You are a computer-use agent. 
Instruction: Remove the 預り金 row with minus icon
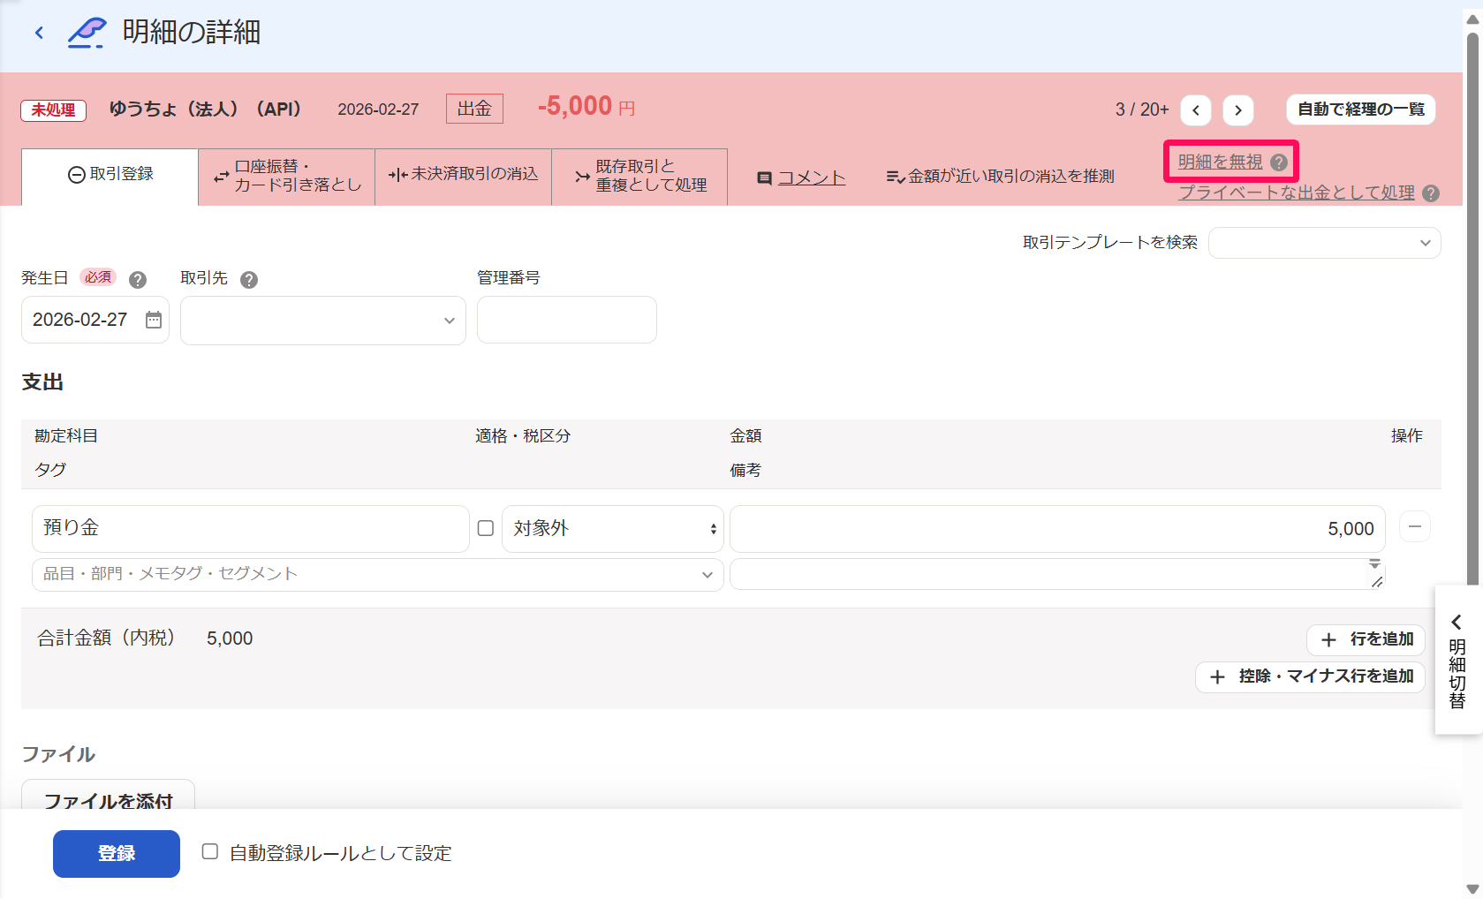tap(1415, 527)
